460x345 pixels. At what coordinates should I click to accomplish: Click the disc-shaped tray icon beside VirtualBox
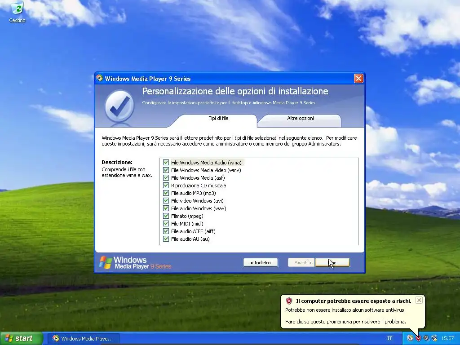426,338
